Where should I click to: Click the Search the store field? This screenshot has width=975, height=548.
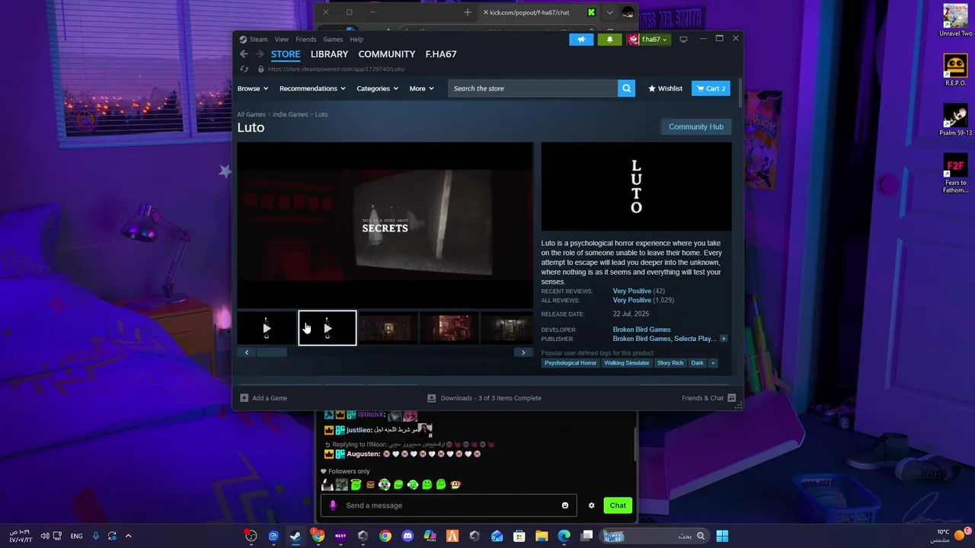pyautogui.click(x=533, y=88)
